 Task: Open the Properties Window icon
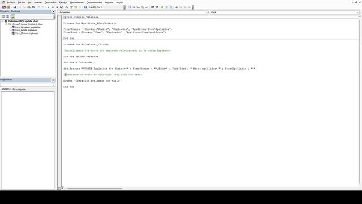(x=71, y=7)
